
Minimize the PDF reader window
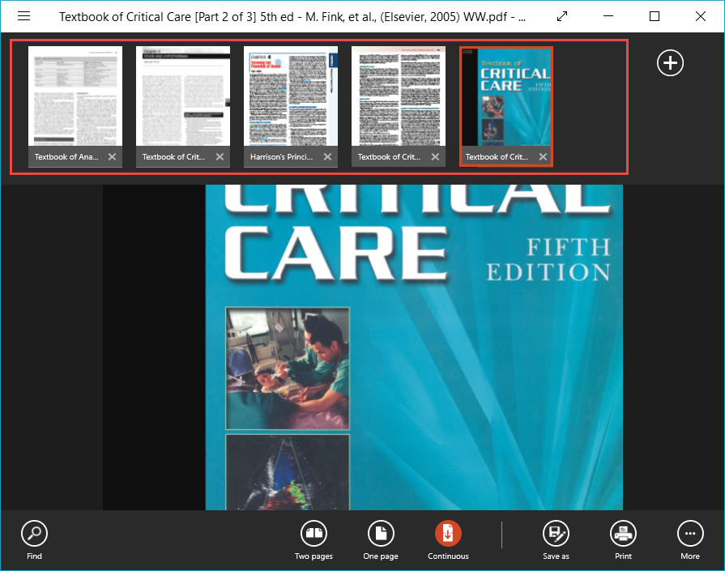click(x=608, y=17)
